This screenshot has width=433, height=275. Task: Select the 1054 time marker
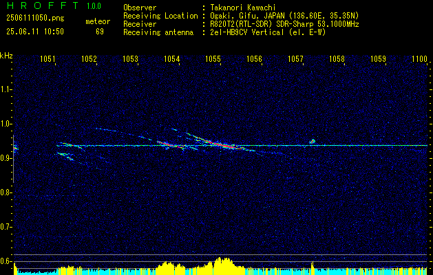coord(172,58)
